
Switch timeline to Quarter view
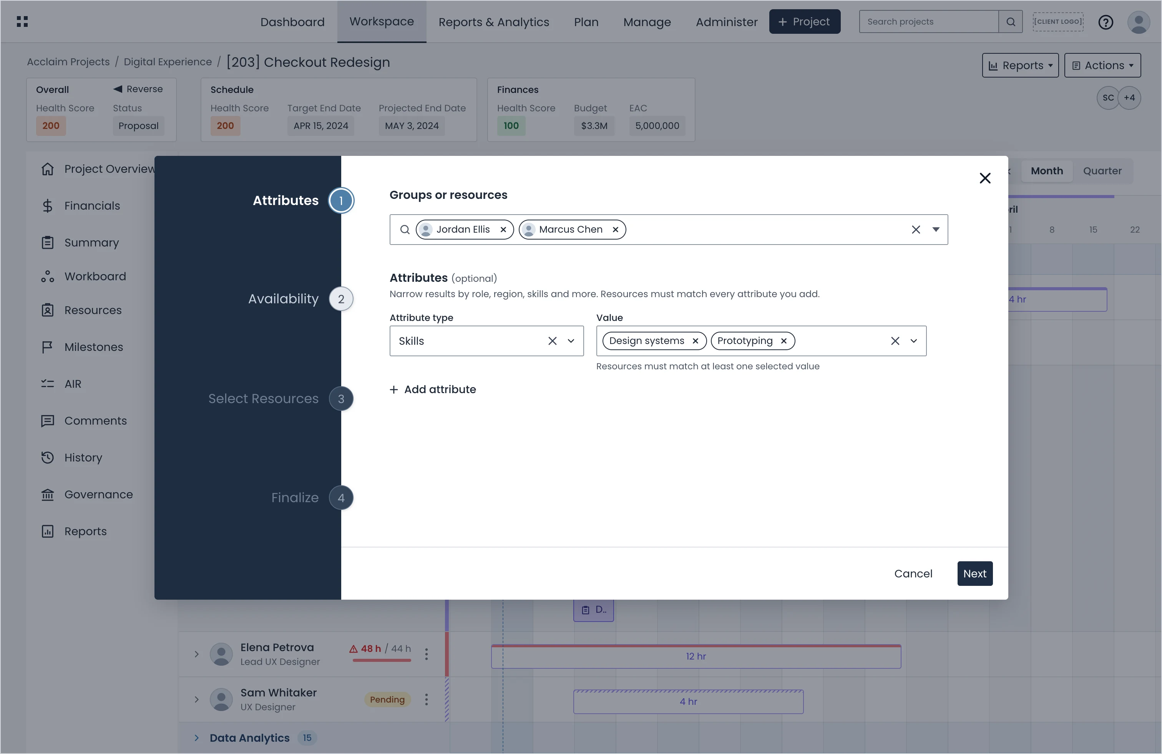click(1102, 171)
